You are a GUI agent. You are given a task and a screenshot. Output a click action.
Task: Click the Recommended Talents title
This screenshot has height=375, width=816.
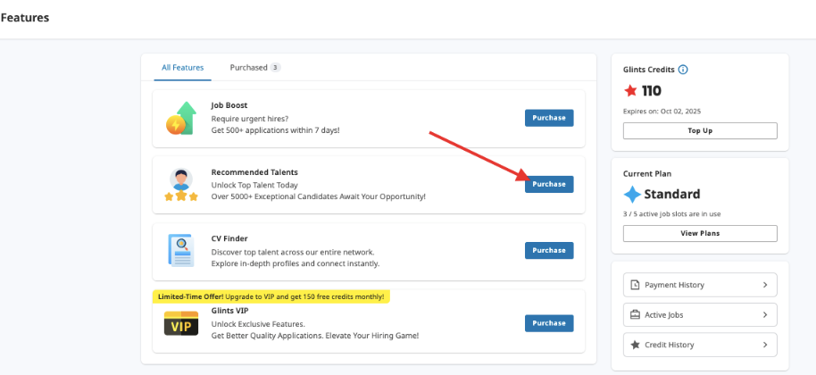tap(254, 172)
